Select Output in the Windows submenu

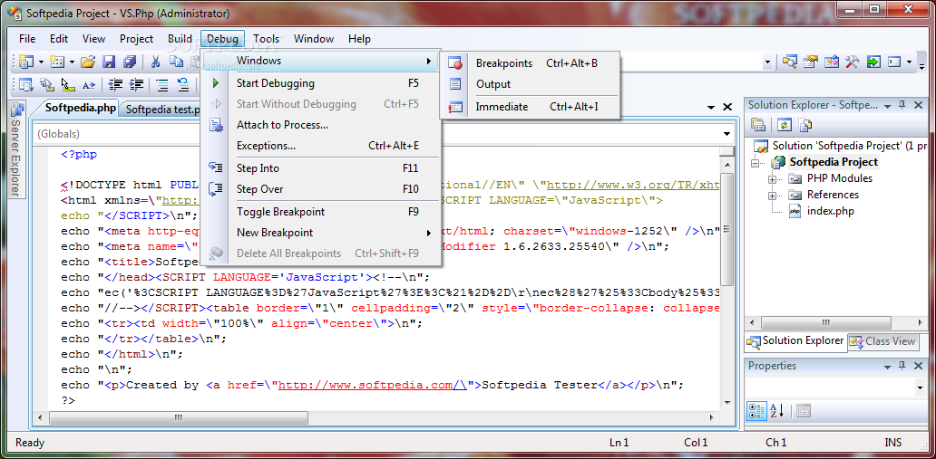(530, 84)
